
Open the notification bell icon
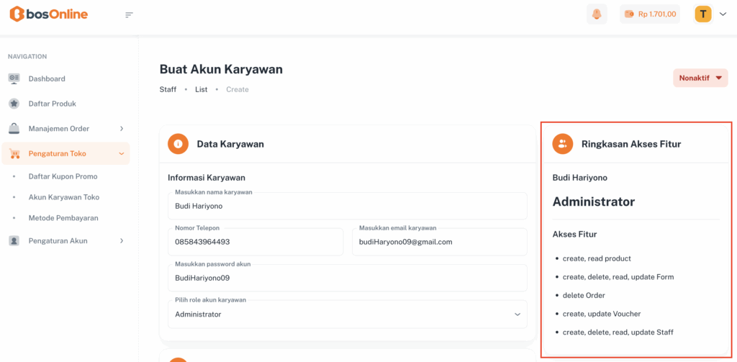(x=597, y=14)
